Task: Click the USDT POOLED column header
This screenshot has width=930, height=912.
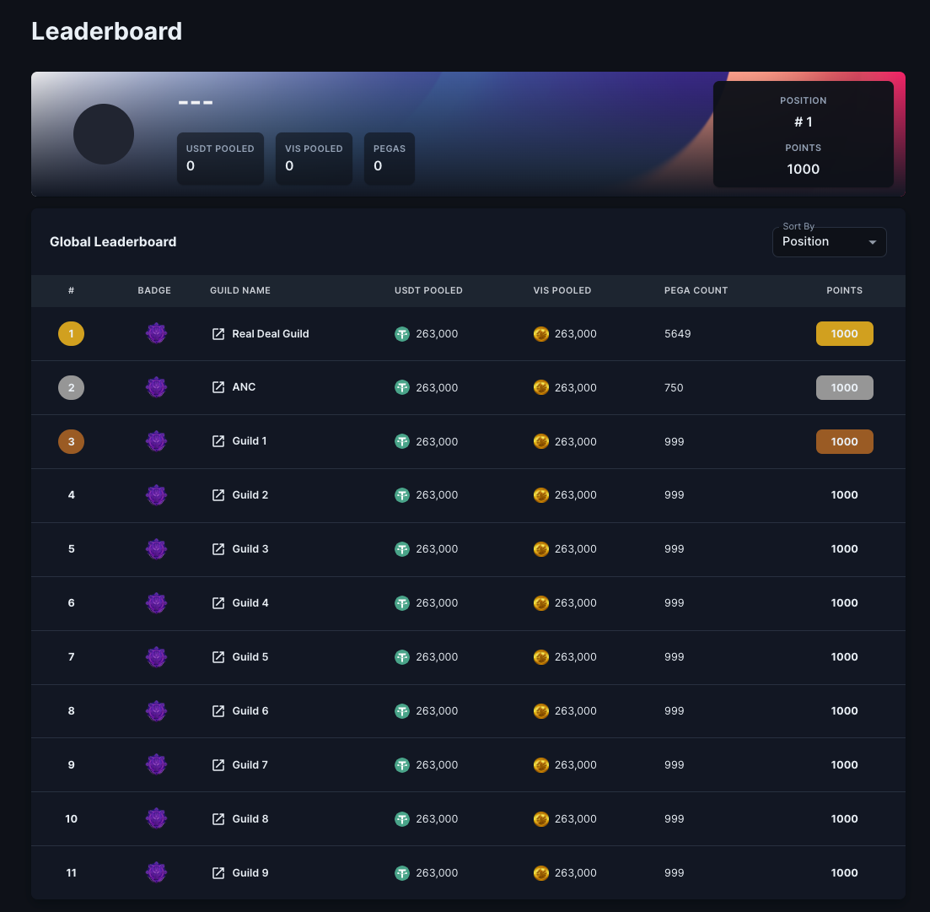Action: click(428, 290)
